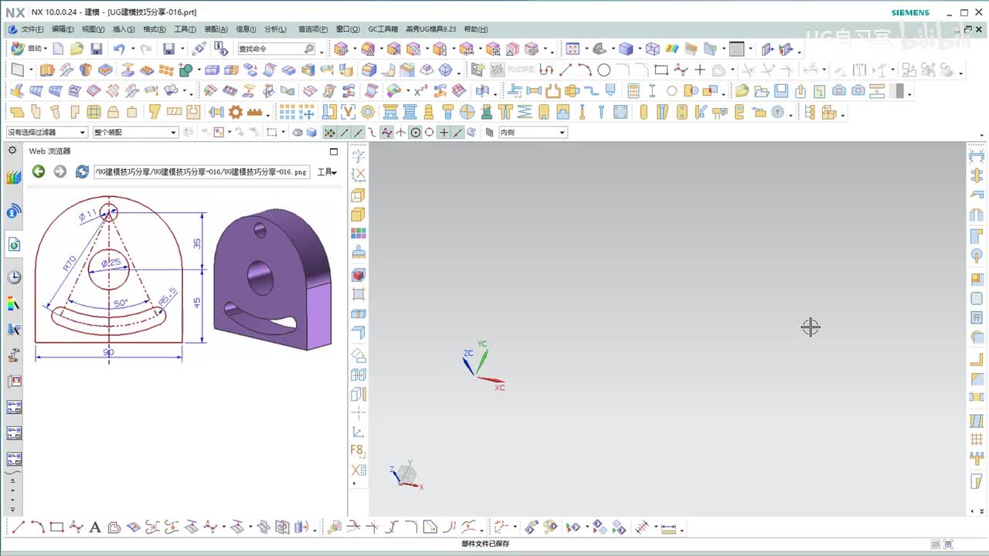The height and width of the screenshot is (556, 989).
Task: Open the 分析(L) menu
Action: (x=276, y=29)
